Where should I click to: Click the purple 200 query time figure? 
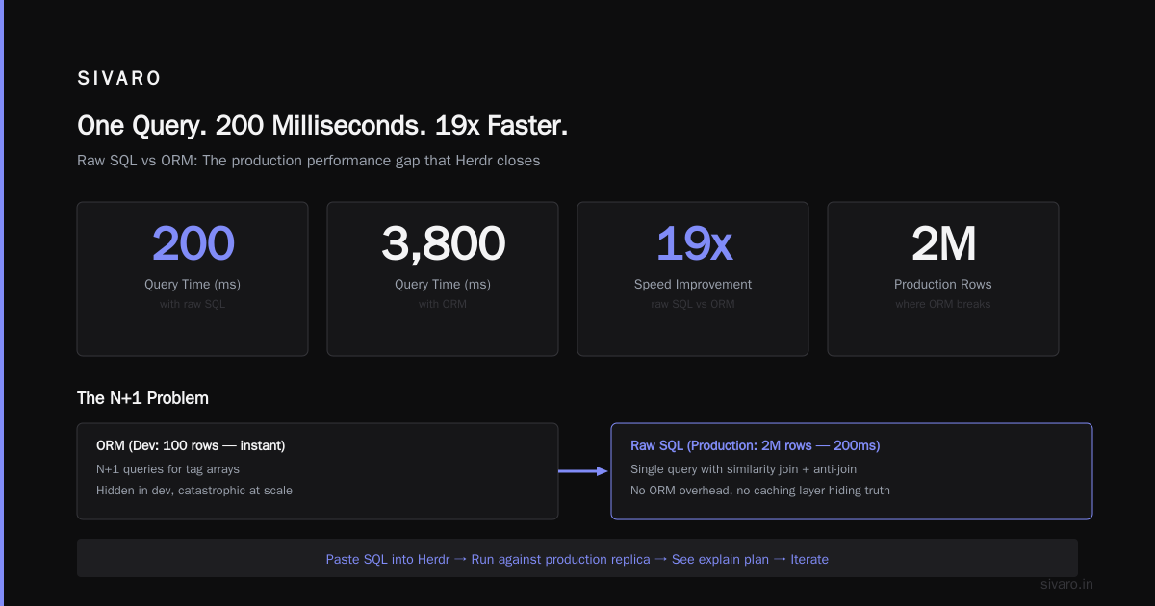192,243
